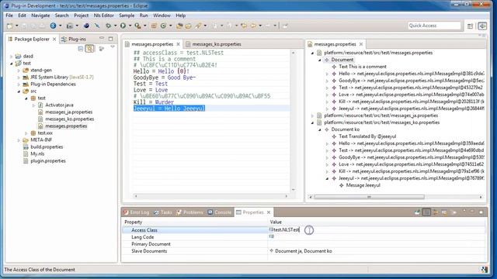This screenshot has width=497, height=279.
Task: Open the Package Explorer view menu
Action: [x=113, y=47]
